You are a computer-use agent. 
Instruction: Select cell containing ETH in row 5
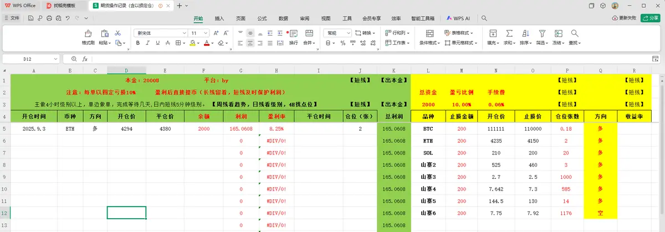coord(70,128)
